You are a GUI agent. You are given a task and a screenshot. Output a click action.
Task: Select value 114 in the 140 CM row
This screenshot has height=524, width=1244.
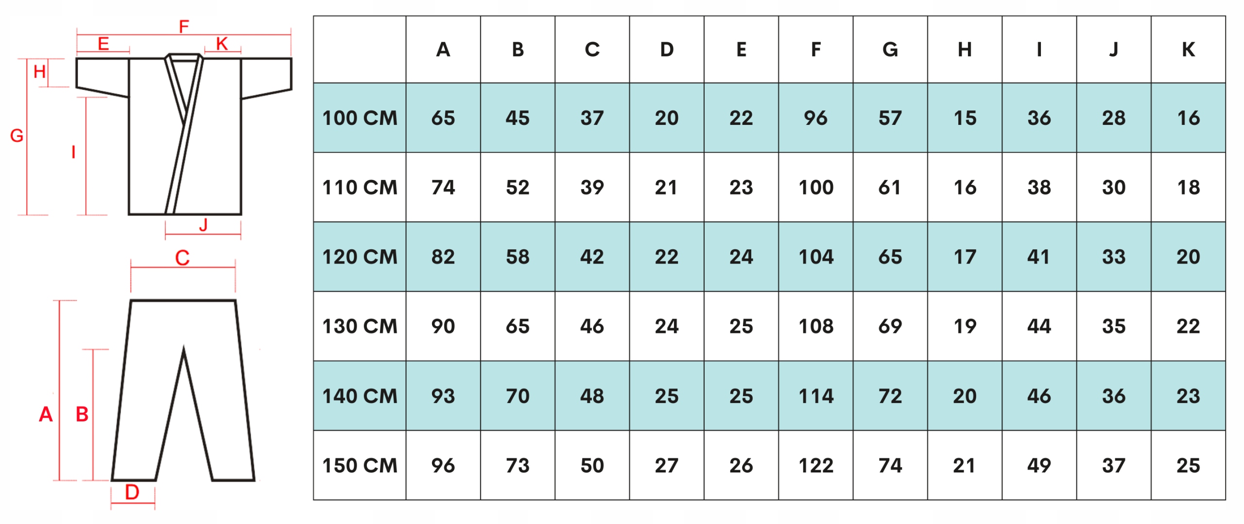(815, 396)
